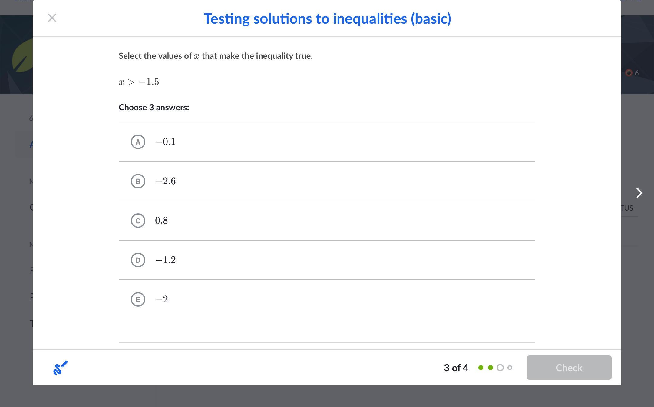Click the hollow third progress dot

pos(500,368)
